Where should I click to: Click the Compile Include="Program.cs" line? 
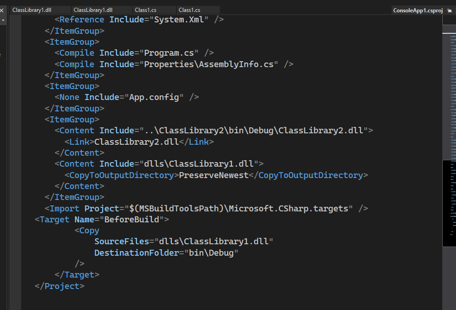point(134,53)
